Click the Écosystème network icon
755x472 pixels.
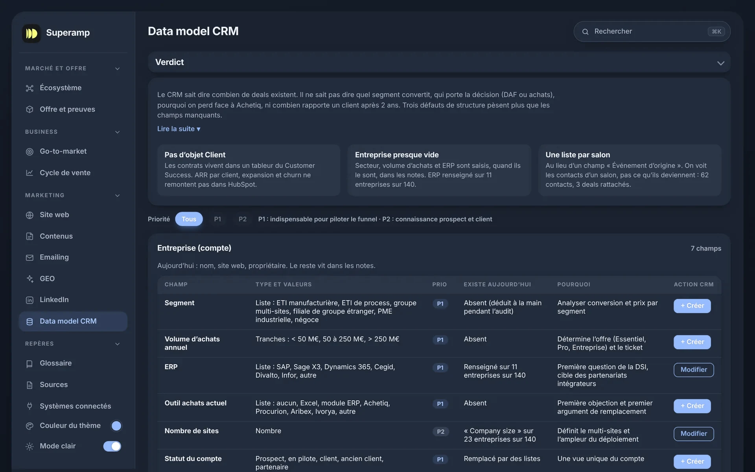tap(29, 88)
